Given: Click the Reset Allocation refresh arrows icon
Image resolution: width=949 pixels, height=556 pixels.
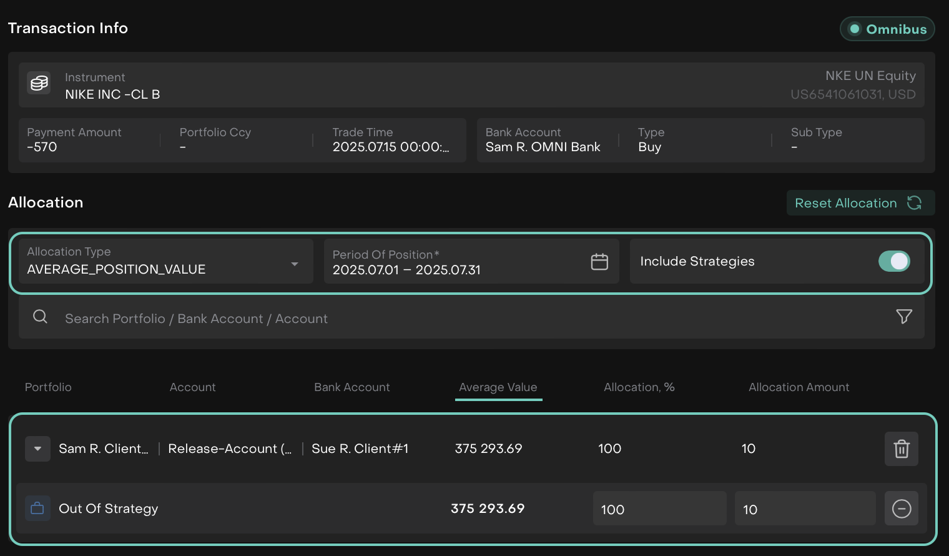Looking at the screenshot, I should pyautogui.click(x=914, y=202).
